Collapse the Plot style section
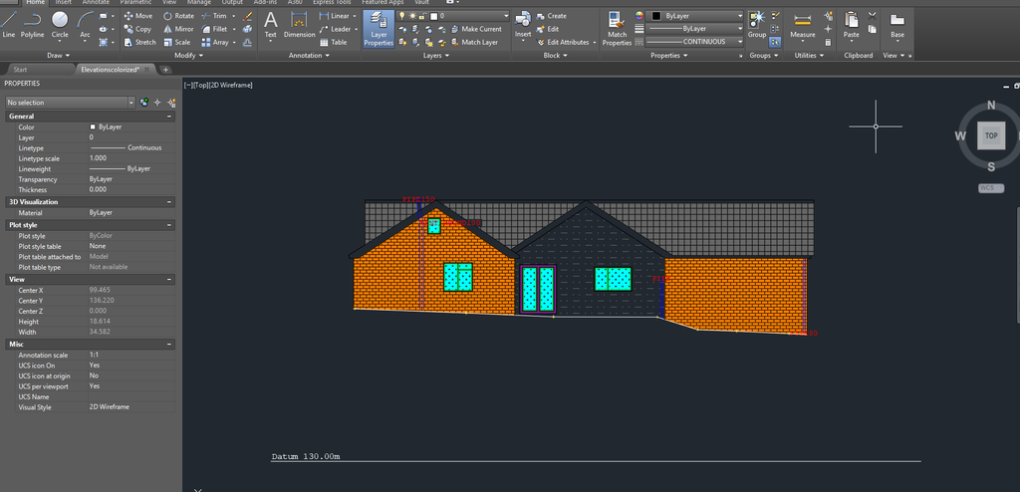Screen dimensions: 1020x492 169,225
